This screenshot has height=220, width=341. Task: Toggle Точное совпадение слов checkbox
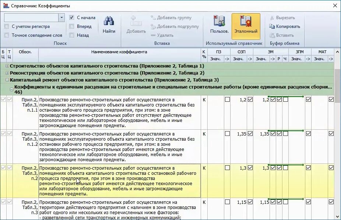click(x=7, y=35)
